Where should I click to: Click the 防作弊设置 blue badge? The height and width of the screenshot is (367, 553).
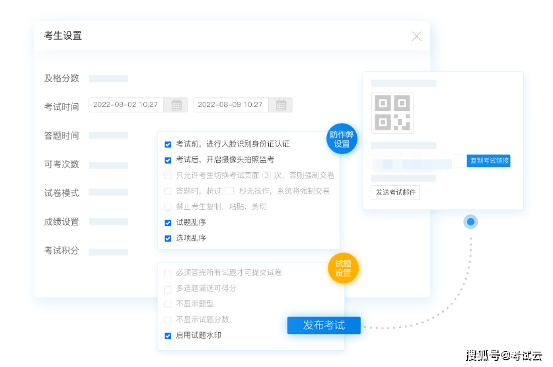coord(342,139)
